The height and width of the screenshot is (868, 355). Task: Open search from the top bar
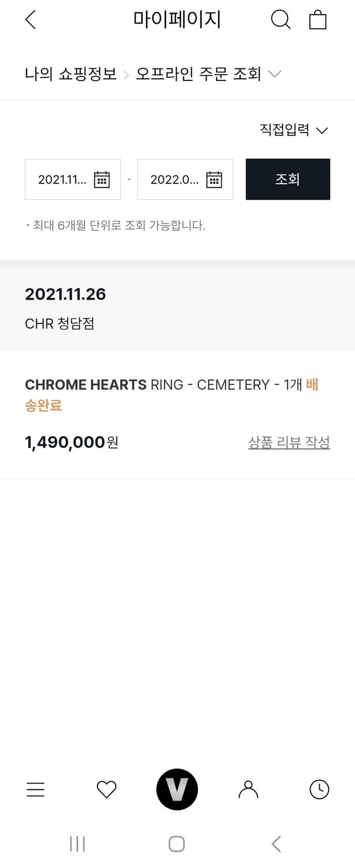click(x=281, y=19)
